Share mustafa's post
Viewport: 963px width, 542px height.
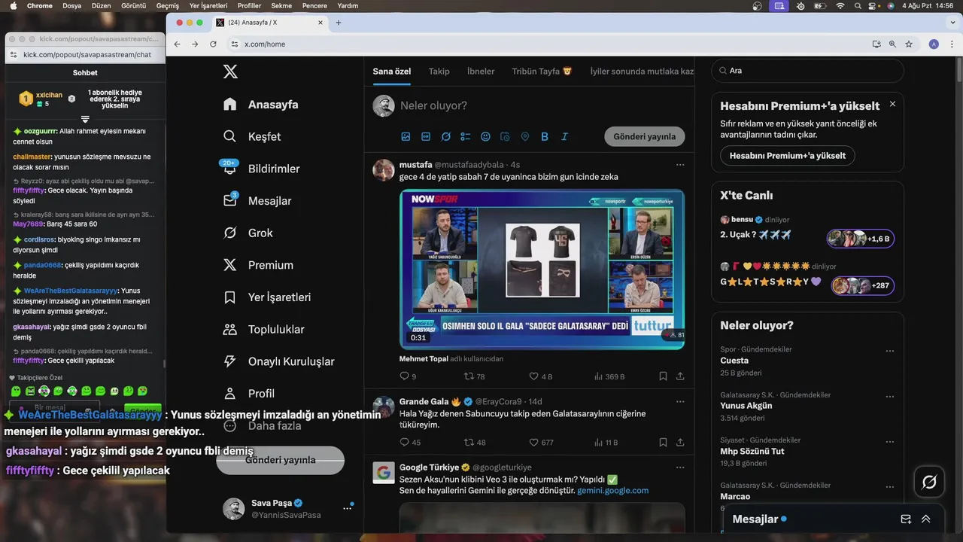coord(680,376)
